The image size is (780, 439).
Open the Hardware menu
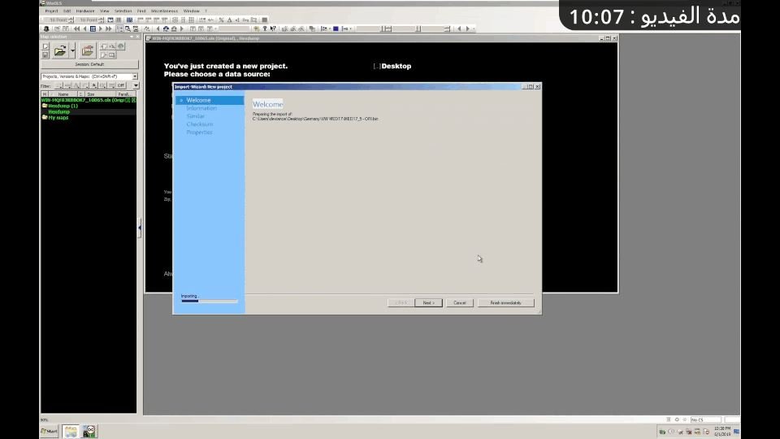85,11
